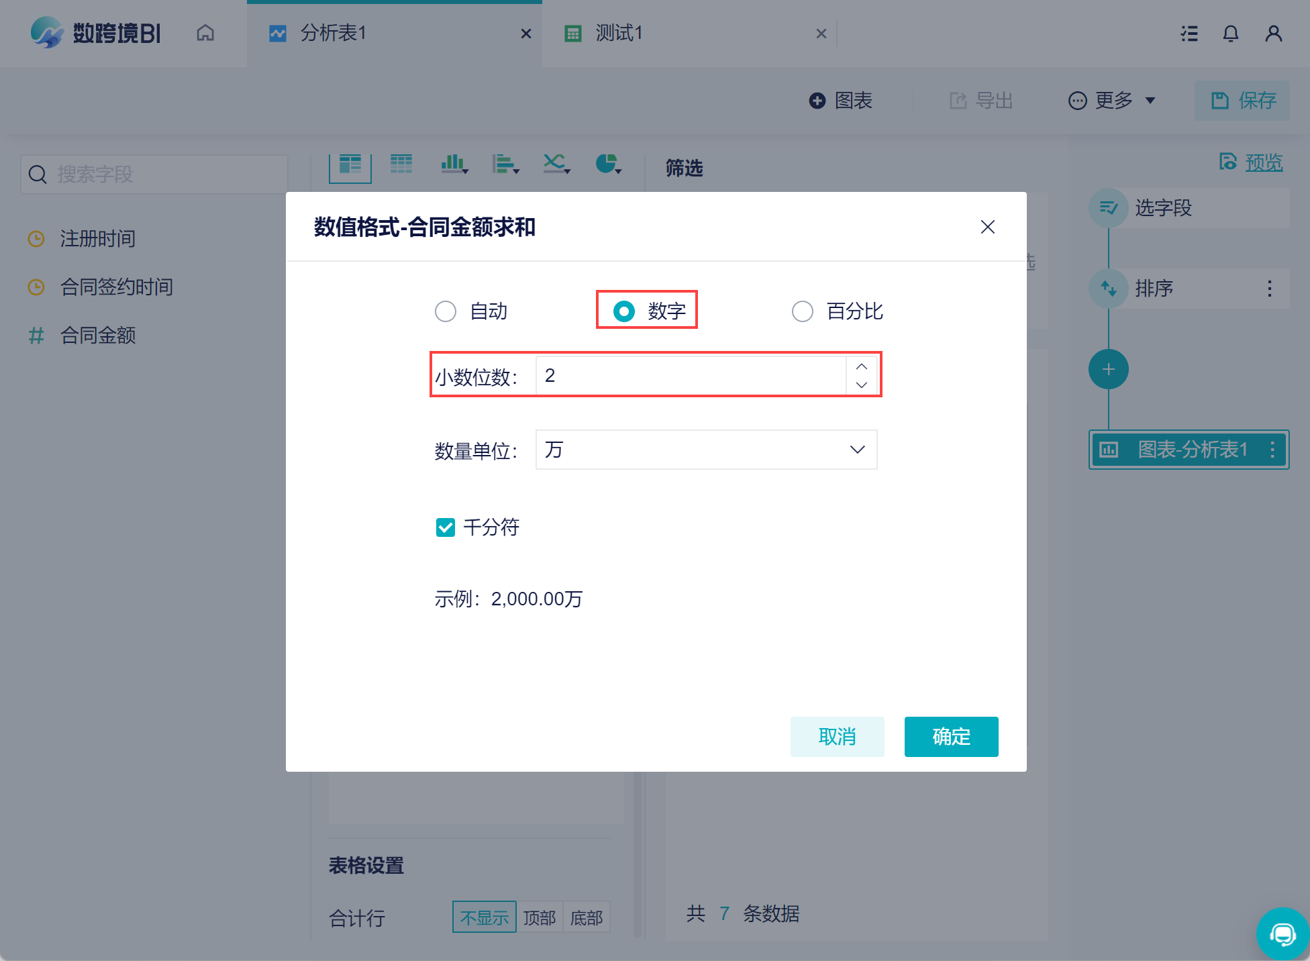Viewport: 1310px width, 961px height.
Task: Open the user profile icon
Action: (x=1273, y=34)
